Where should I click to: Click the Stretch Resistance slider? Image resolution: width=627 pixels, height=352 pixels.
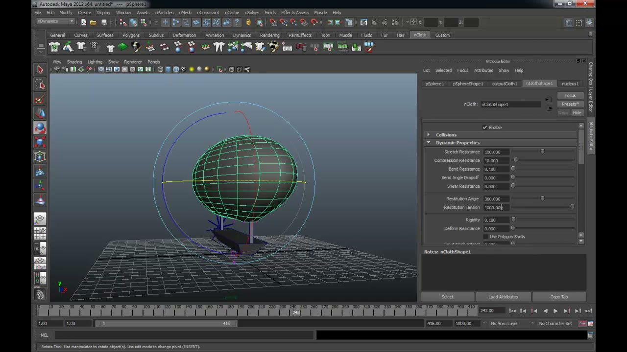tap(543, 152)
